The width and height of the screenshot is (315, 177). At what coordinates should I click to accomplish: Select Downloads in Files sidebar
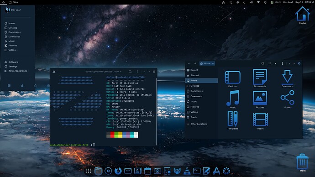click(x=201, y=96)
